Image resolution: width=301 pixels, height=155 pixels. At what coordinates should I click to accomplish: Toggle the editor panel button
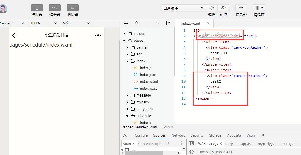point(55,8)
